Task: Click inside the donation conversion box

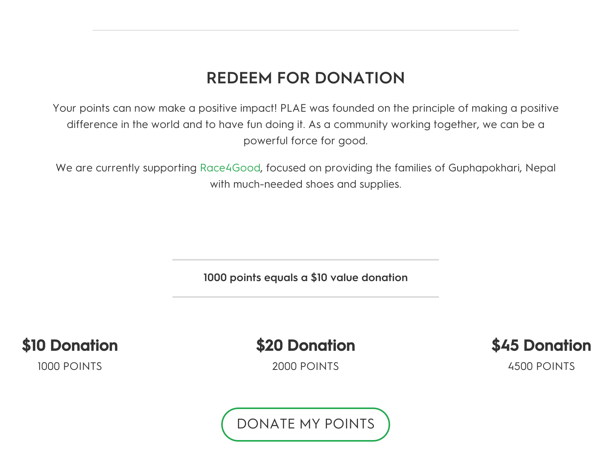Action: pos(306,278)
